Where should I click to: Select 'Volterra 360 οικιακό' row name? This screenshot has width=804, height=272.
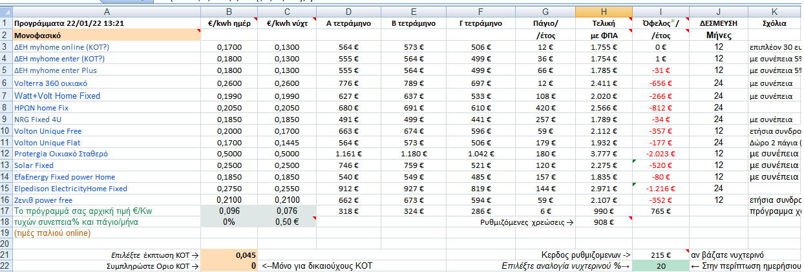[107, 83]
